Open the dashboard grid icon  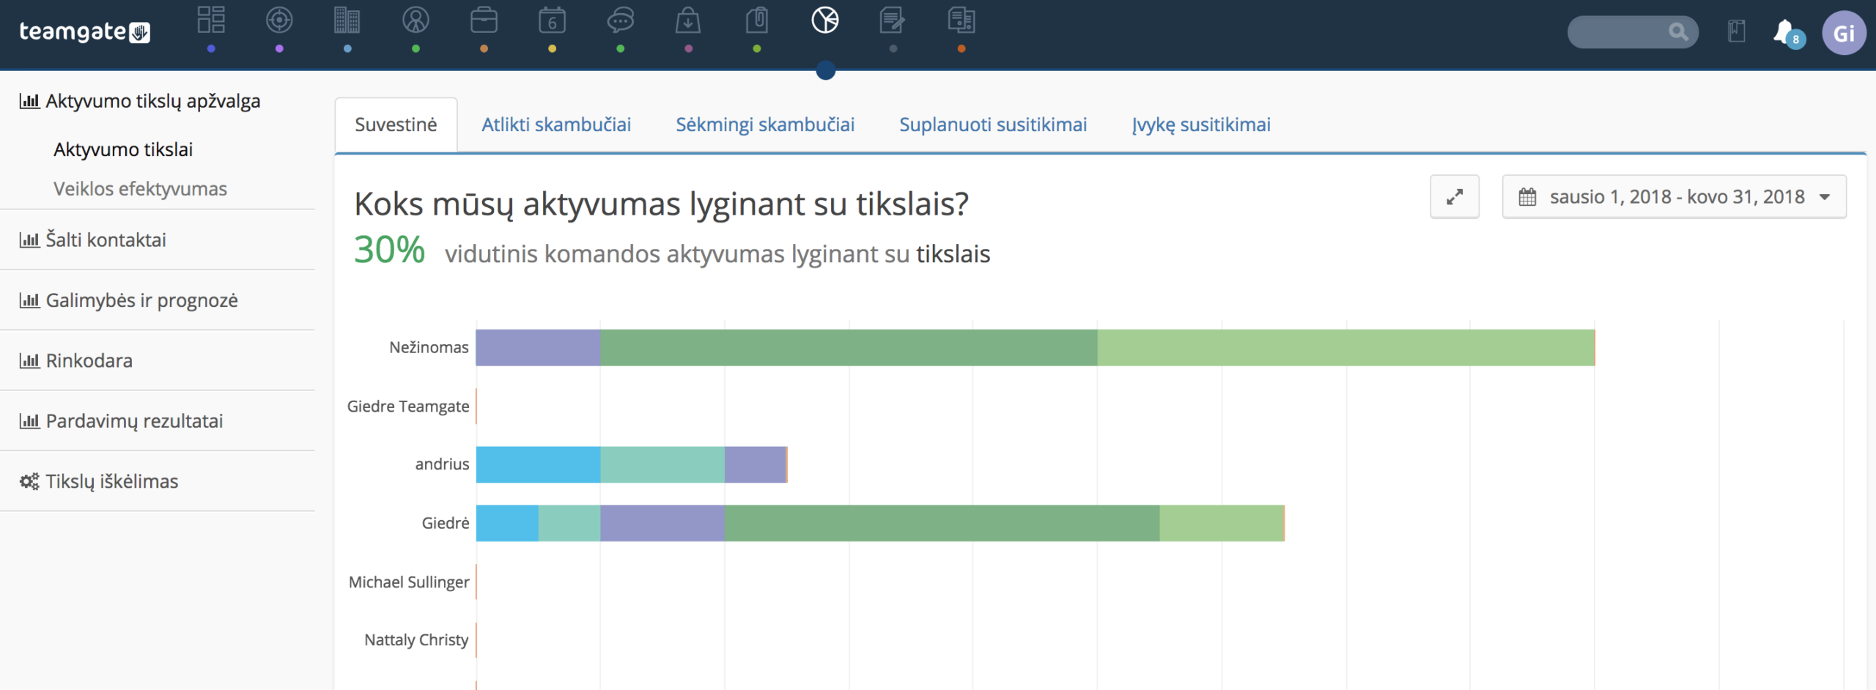click(211, 21)
